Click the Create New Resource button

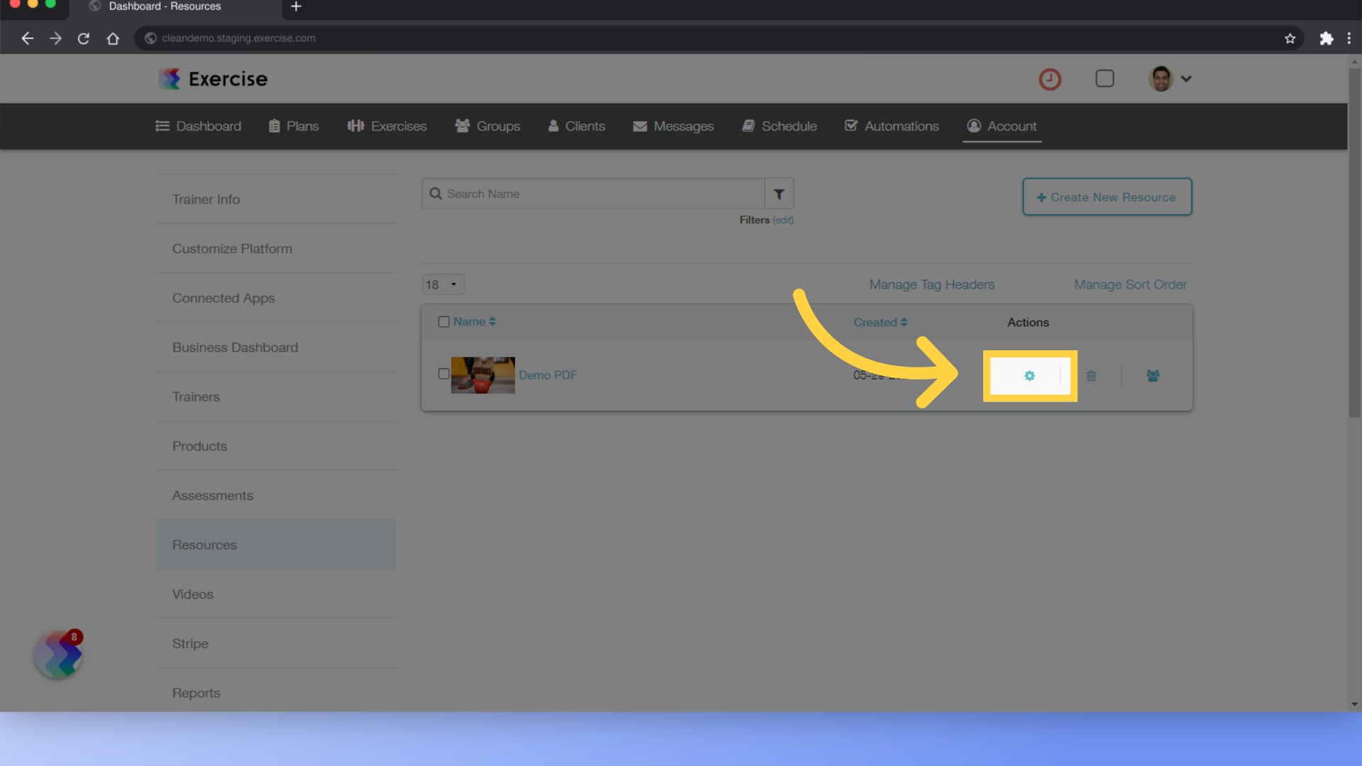click(x=1107, y=196)
